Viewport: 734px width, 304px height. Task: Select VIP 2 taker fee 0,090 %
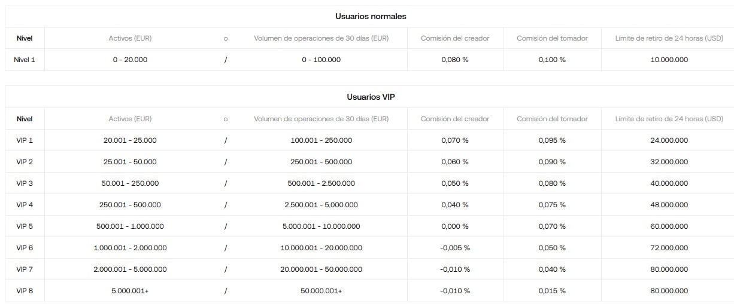click(552, 162)
